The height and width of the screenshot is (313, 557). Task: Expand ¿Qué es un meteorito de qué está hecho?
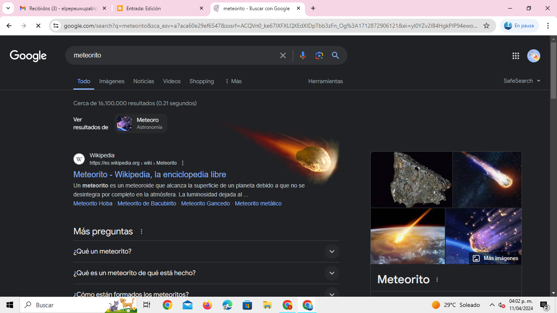tap(206, 273)
